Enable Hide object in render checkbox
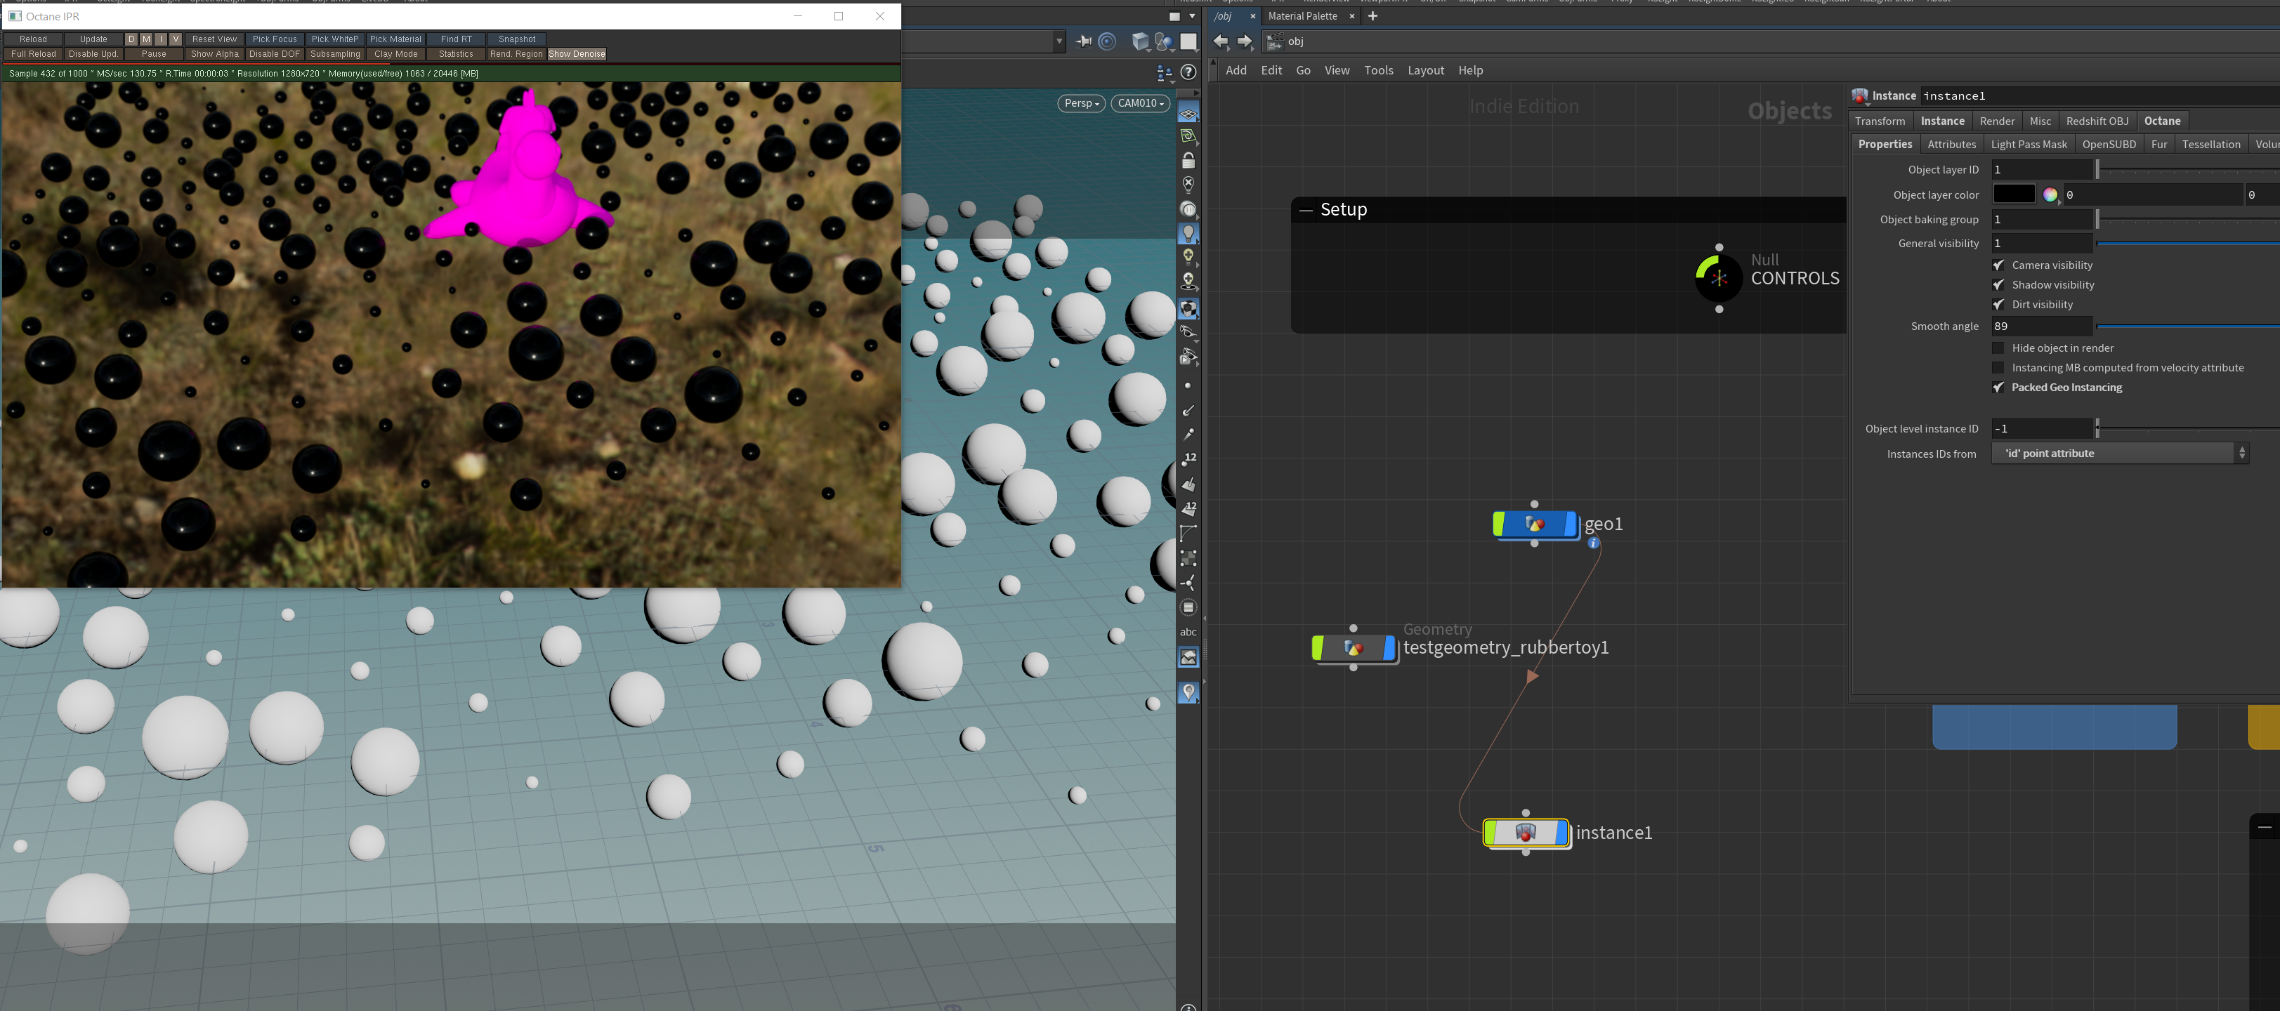The height and width of the screenshot is (1011, 2280). pos(1998,348)
